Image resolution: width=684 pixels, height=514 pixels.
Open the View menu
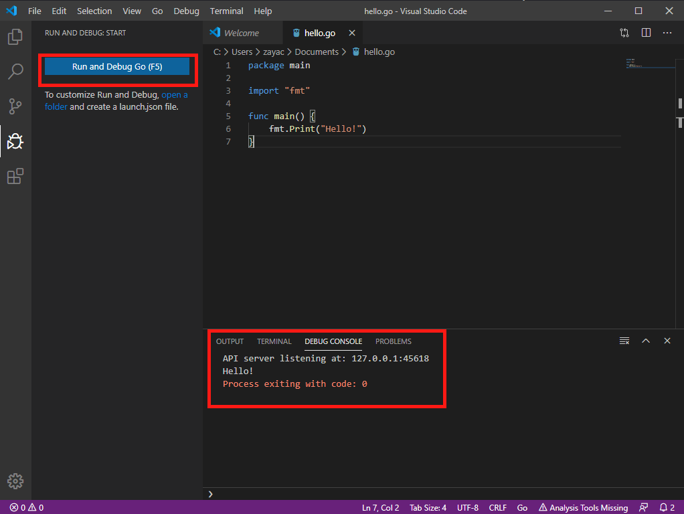pos(132,11)
